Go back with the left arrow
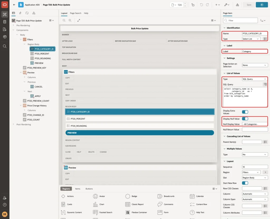270x219 pixels. (14, 5)
